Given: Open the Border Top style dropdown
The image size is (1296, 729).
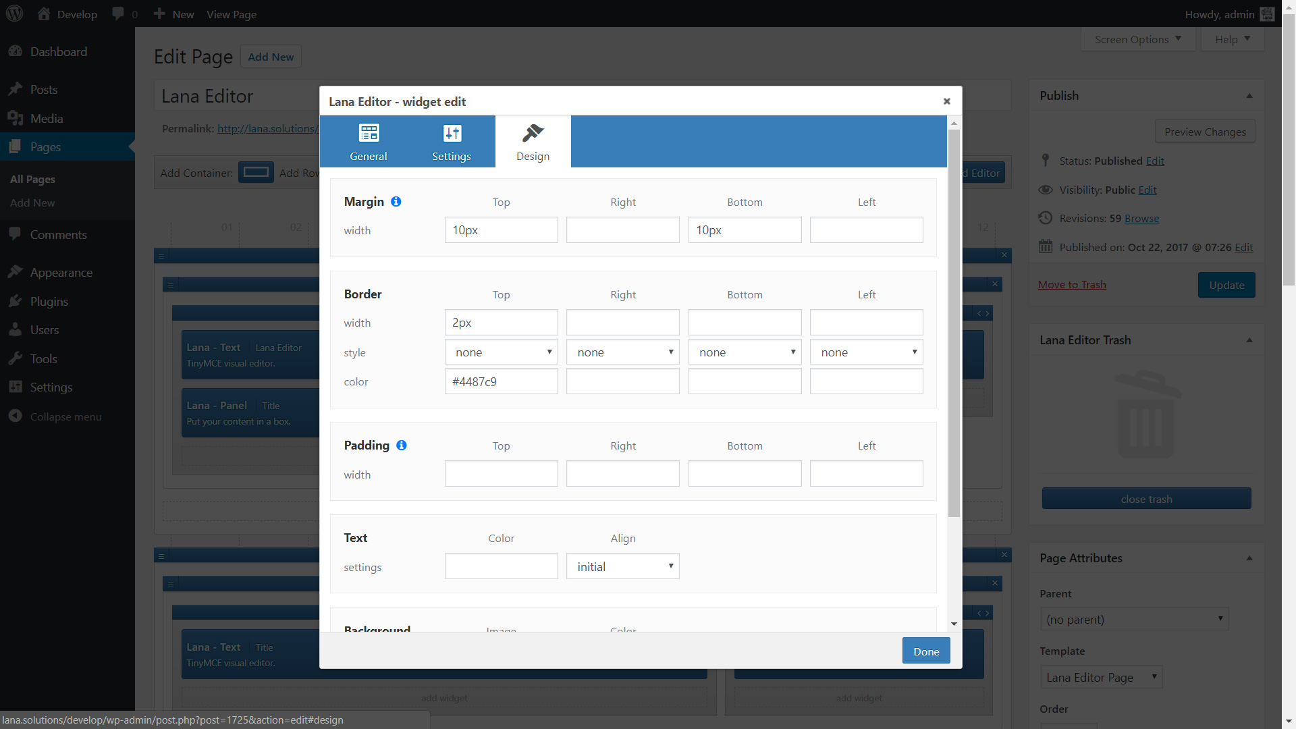Looking at the screenshot, I should pyautogui.click(x=501, y=352).
